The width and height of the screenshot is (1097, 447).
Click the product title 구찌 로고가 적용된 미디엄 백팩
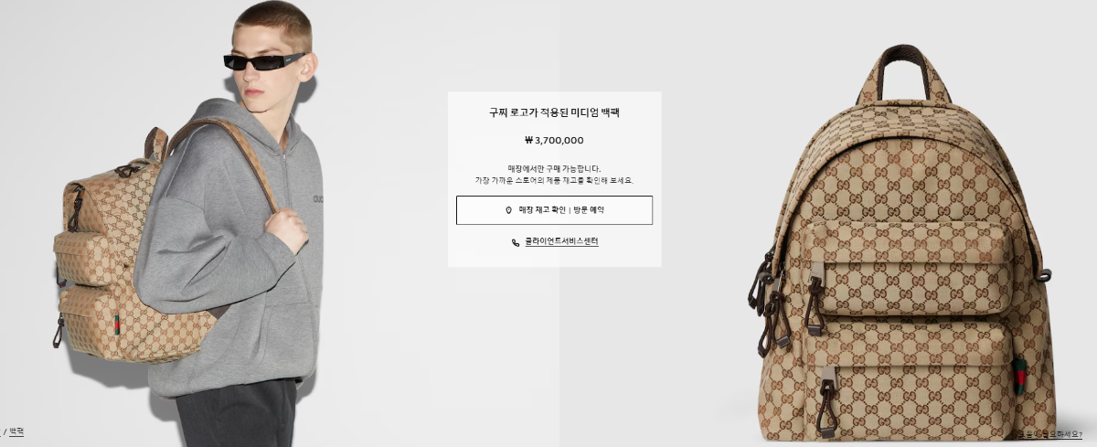click(554, 112)
